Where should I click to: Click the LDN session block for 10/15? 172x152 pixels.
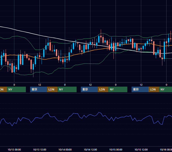click(154, 89)
